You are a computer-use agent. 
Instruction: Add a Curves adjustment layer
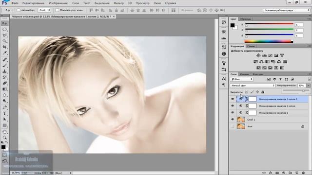coord(270,55)
